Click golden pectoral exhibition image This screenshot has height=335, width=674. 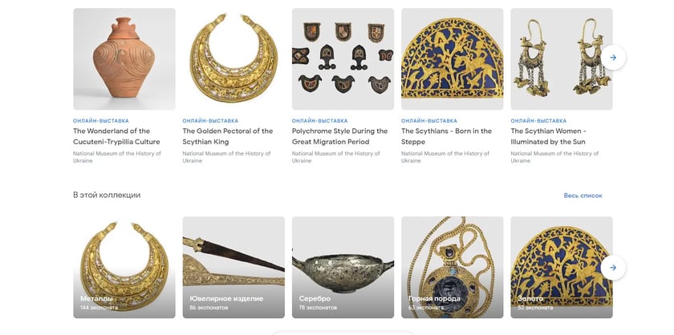pyautogui.click(x=233, y=59)
